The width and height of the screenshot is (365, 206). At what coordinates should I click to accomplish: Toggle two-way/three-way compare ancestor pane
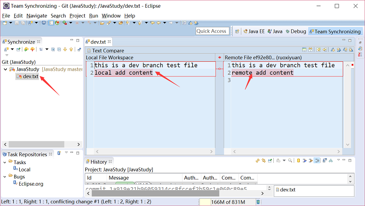310,50
